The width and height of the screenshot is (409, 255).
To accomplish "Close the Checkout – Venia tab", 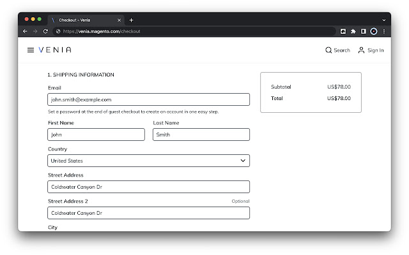I will tap(119, 20).
